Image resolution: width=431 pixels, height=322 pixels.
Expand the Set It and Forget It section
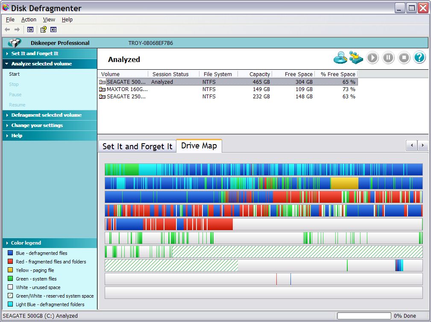pyautogui.click(x=35, y=53)
